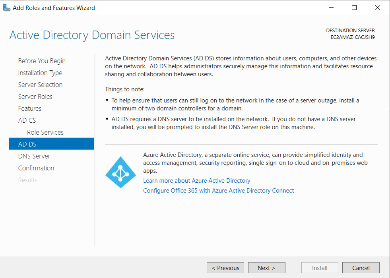Click the Azure Active Directory diamond icon
Image resolution: width=390 pixels, height=278 pixels.
click(120, 172)
